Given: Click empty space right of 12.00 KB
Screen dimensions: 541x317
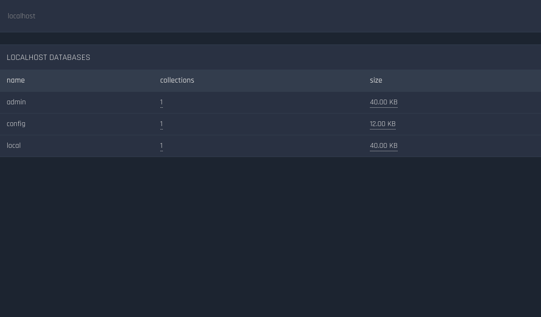Looking at the screenshot, I should click(x=468, y=124).
